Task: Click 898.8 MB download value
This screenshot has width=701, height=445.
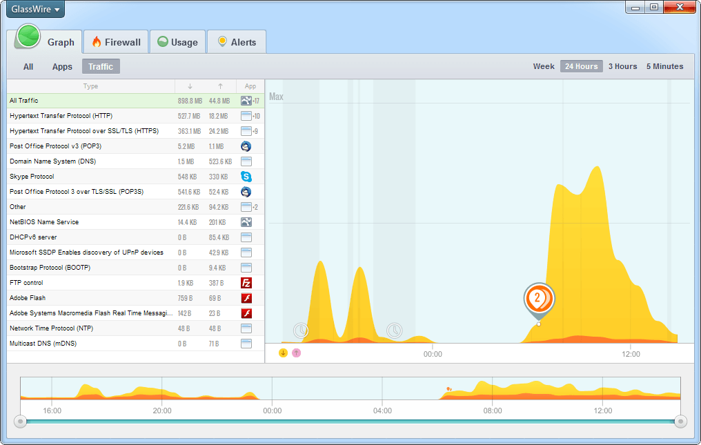Action: tap(190, 101)
